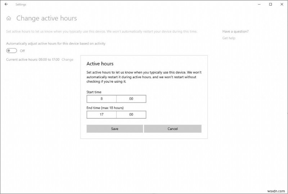The image size is (288, 194).
Task: Select the 'Active hours' dialog title
Action: 100,64
